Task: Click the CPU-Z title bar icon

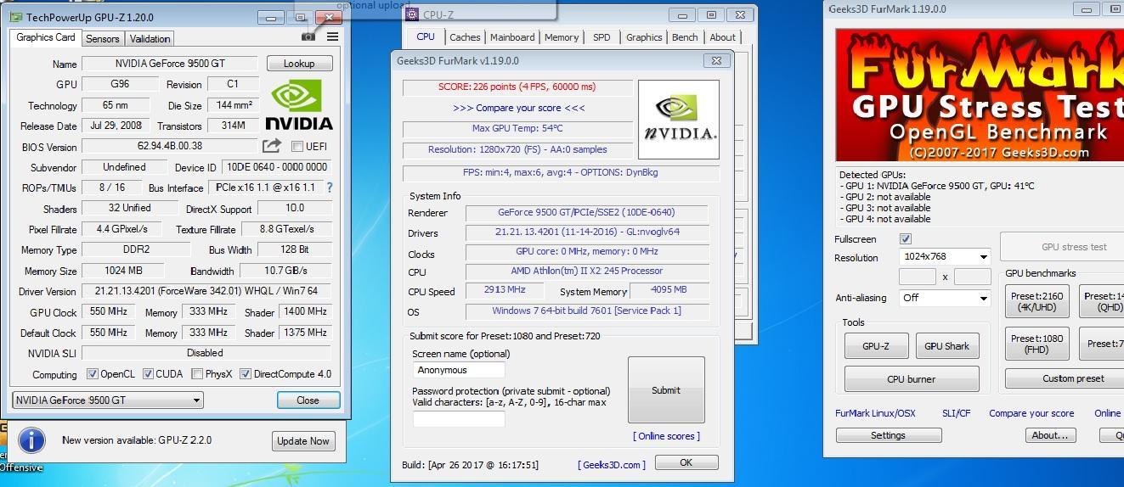Action: 412,14
